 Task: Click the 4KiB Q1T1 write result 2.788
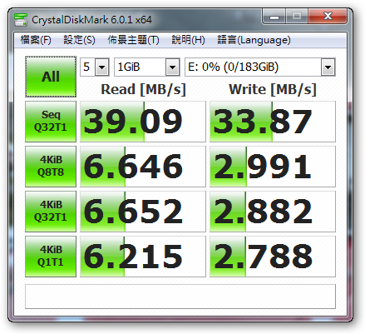tap(273, 257)
